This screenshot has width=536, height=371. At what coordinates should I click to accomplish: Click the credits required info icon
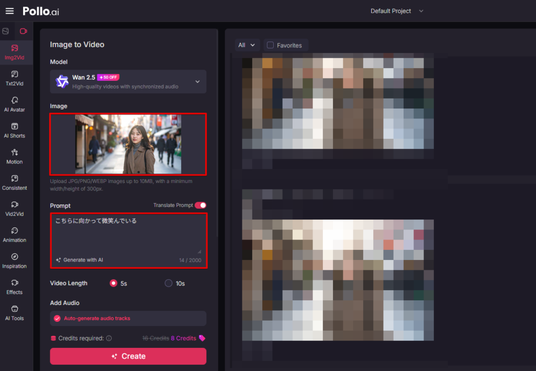point(109,339)
